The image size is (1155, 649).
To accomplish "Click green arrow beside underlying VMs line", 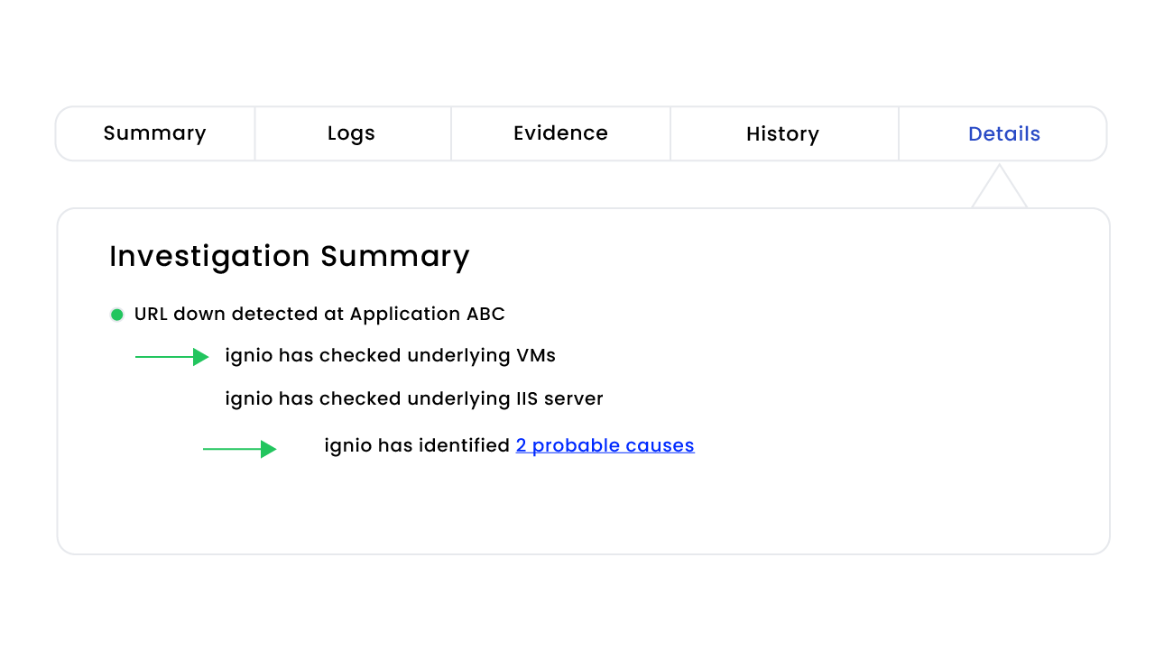I will click(171, 357).
